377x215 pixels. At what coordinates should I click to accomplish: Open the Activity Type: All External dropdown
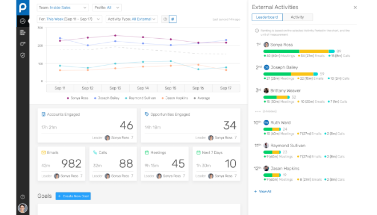tap(132, 19)
